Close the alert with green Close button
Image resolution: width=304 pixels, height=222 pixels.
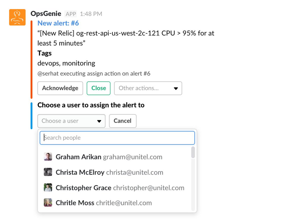coord(99,88)
